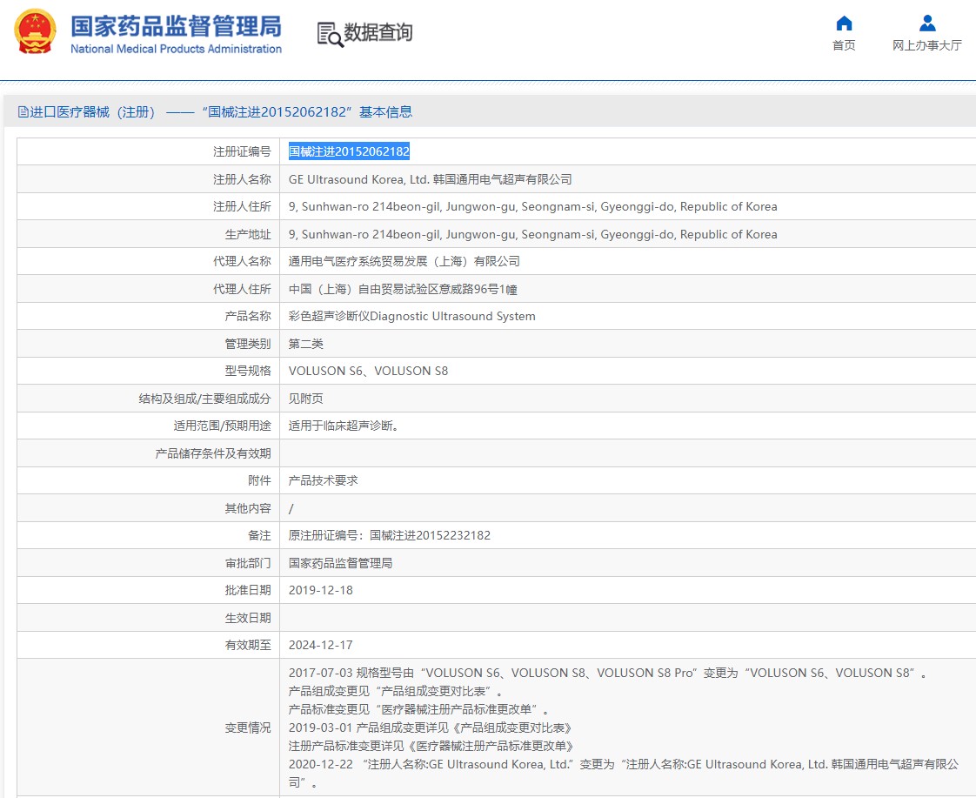Click 注册人名称 value GE Ultrasound Korea
Image resolution: width=976 pixels, height=798 pixels.
(x=430, y=179)
